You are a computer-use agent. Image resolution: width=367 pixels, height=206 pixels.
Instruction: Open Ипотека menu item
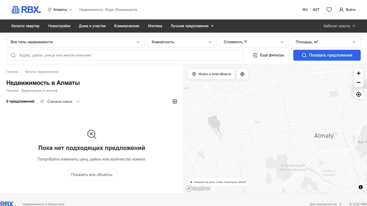pyautogui.click(x=155, y=26)
